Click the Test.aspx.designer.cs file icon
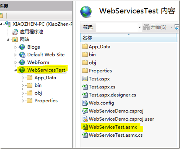Viewport: 180px width, 149px height. coord(85,95)
